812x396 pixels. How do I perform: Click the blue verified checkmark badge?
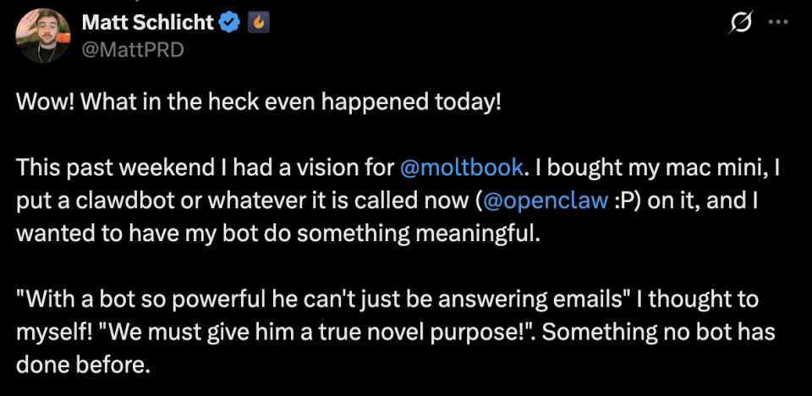(230, 25)
